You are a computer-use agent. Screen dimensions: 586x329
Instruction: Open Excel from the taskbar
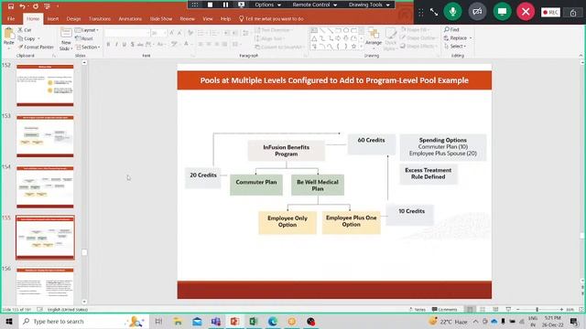coord(254,322)
